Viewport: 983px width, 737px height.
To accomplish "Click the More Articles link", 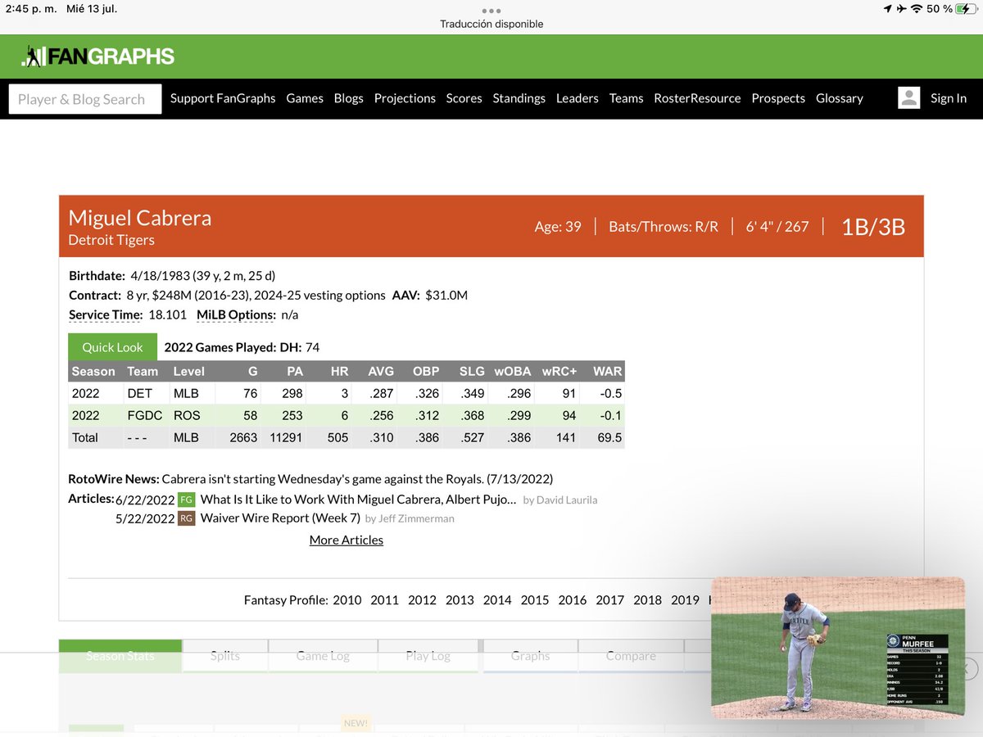I will pos(347,540).
